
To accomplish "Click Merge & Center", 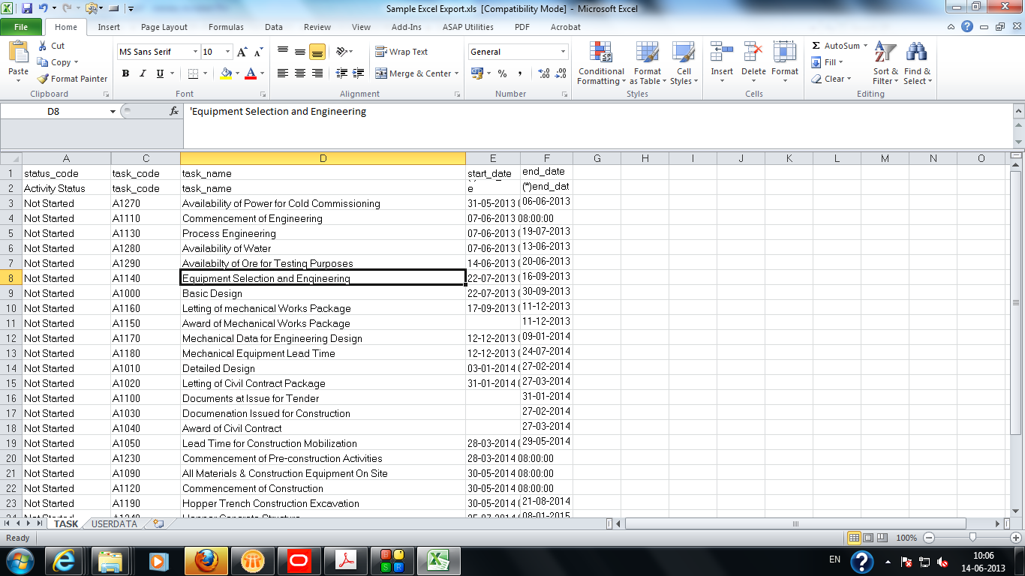I will pos(413,73).
